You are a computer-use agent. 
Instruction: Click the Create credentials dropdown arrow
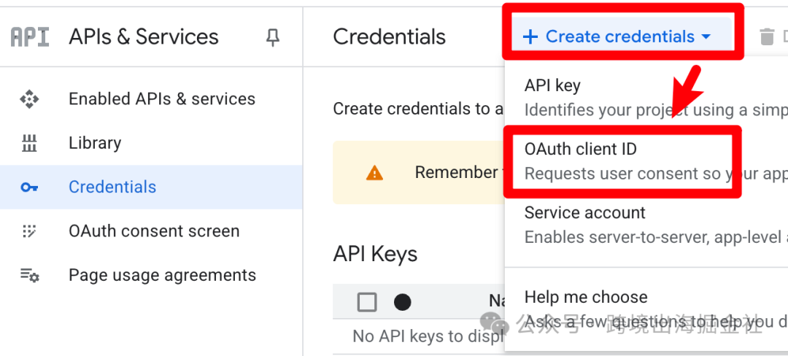click(x=706, y=36)
